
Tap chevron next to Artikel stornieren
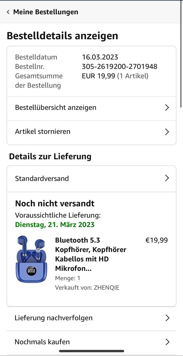(x=167, y=132)
